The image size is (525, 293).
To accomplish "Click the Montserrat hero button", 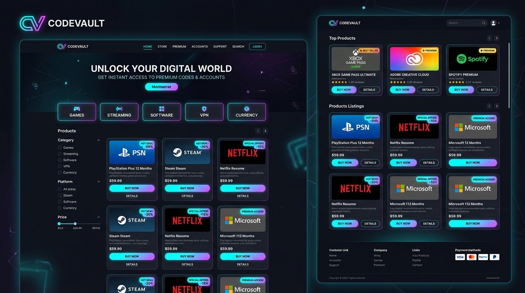I will [x=161, y=87].
